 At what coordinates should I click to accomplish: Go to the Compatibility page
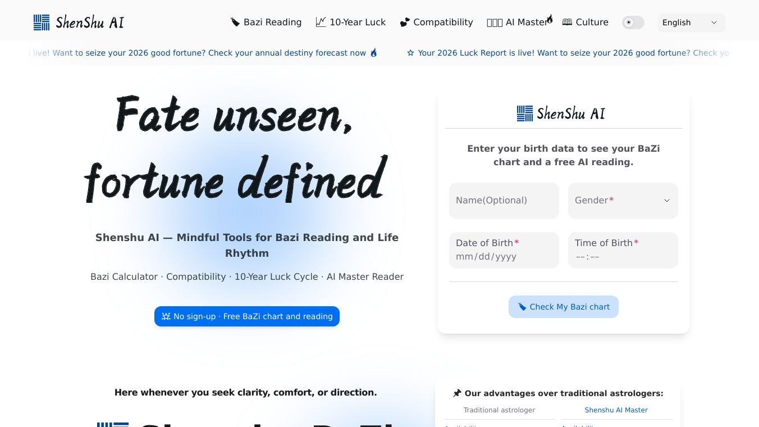coord(437,22)
